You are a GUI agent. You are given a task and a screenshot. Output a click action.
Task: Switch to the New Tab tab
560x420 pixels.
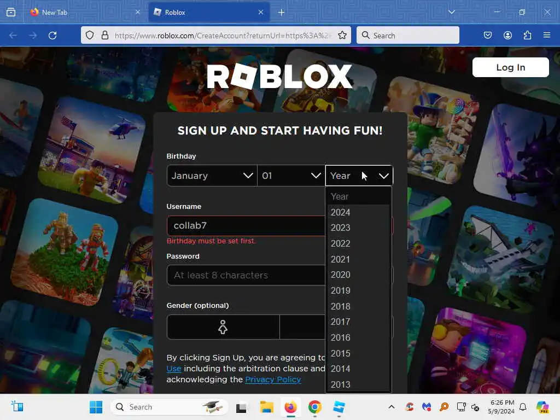(85, 12)
